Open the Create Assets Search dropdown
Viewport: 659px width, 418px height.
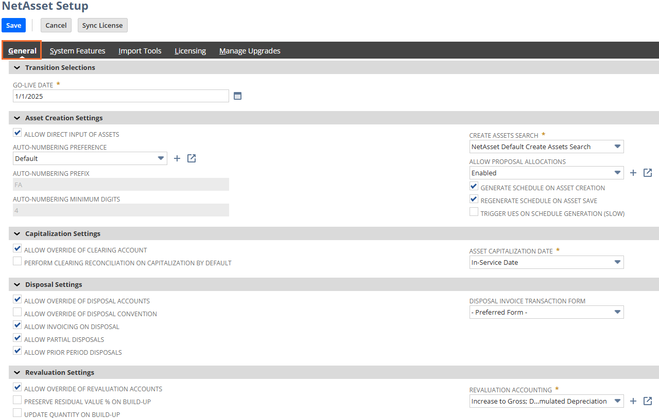coord(617,147)
